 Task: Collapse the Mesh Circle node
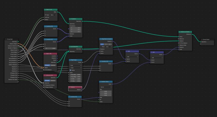click(x=45, y=10)
